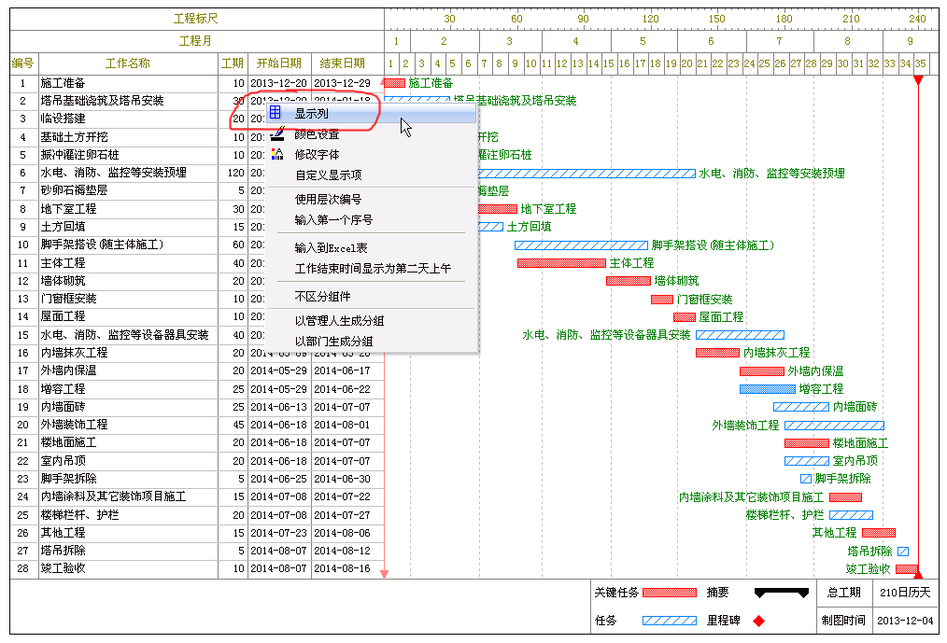Select the 基础土方开挖 task name cell
The width and height of the screenshot is (947, 643).
click(x=128, y=137)
